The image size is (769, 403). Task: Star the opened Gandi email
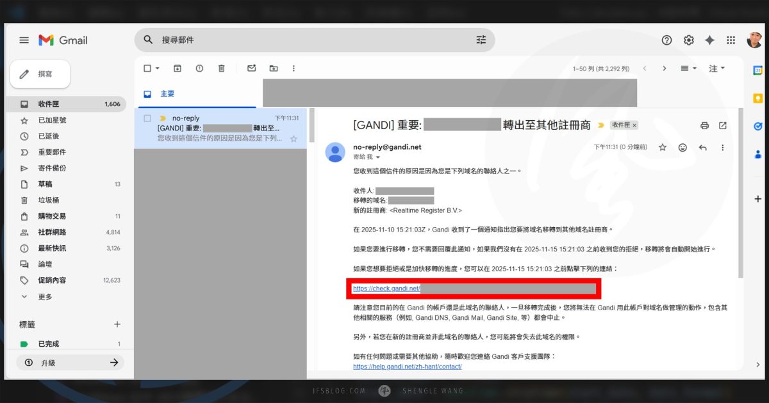pyautogui.click(x=663, y=147)
